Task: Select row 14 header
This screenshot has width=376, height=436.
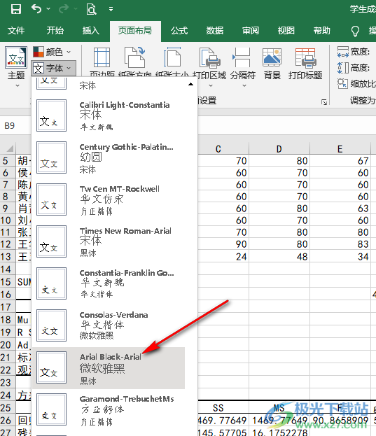Action: coord(8,269)
